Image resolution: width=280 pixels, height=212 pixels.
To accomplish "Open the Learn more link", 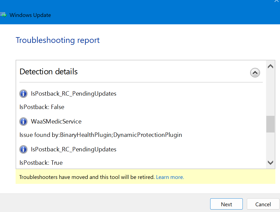I will pyautogui.click(x=170, y=177).
